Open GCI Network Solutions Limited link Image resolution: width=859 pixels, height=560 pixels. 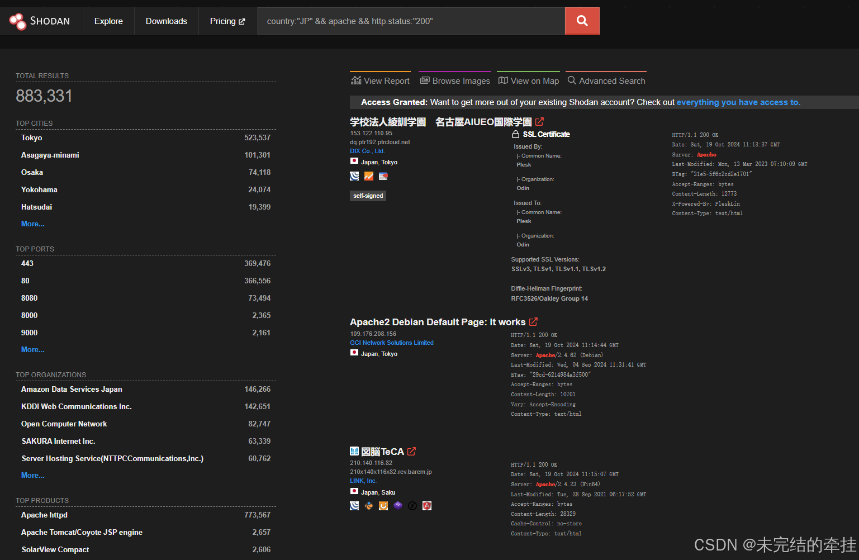(392, 343)
